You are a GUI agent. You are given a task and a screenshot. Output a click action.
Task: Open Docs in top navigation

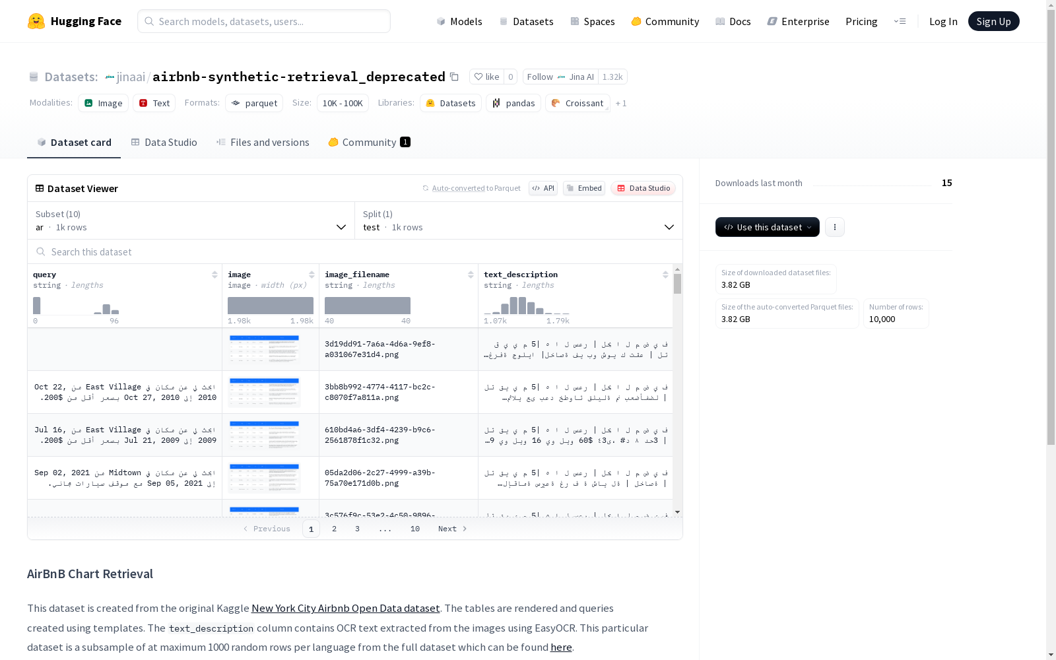733,21
